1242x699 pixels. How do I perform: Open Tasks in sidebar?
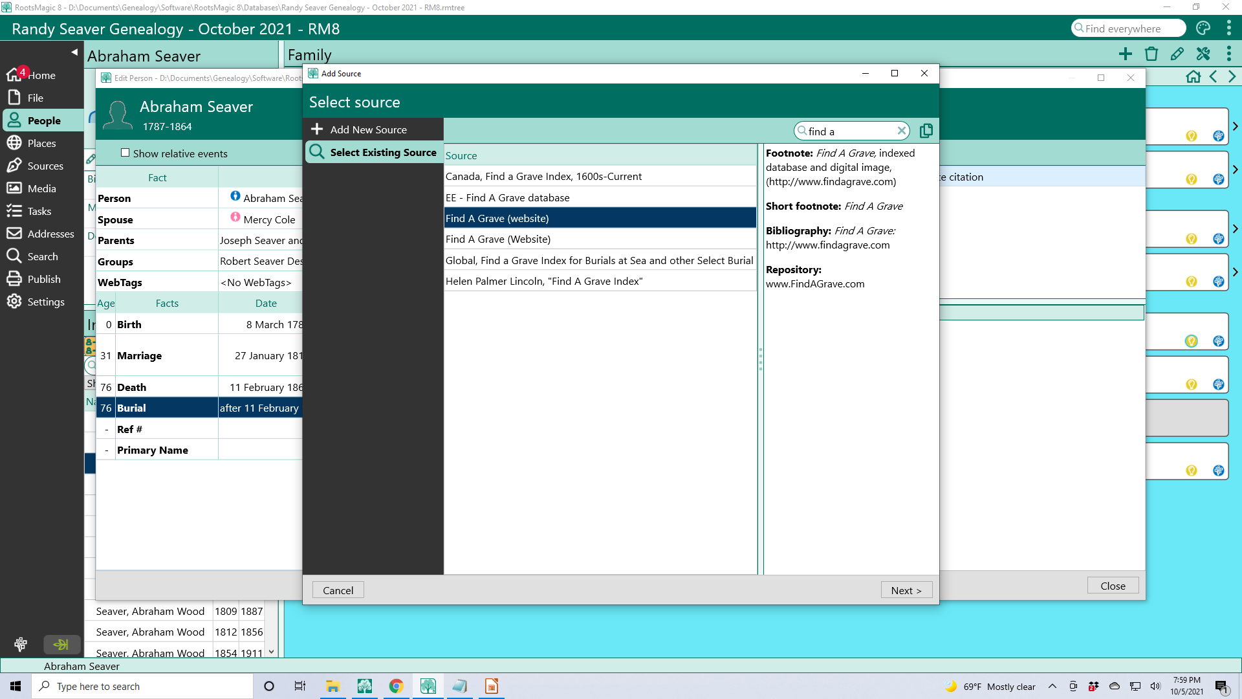coord(41,211)
